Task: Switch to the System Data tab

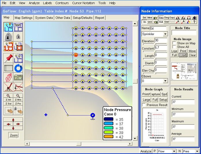Action: [x=44, y=18]
